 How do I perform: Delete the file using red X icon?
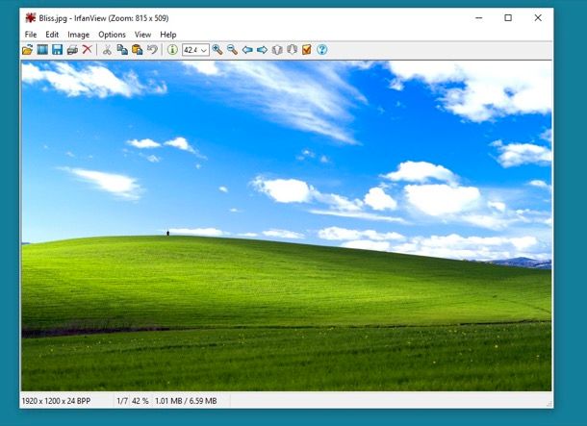pyautogui.click(x=87, y=49)
